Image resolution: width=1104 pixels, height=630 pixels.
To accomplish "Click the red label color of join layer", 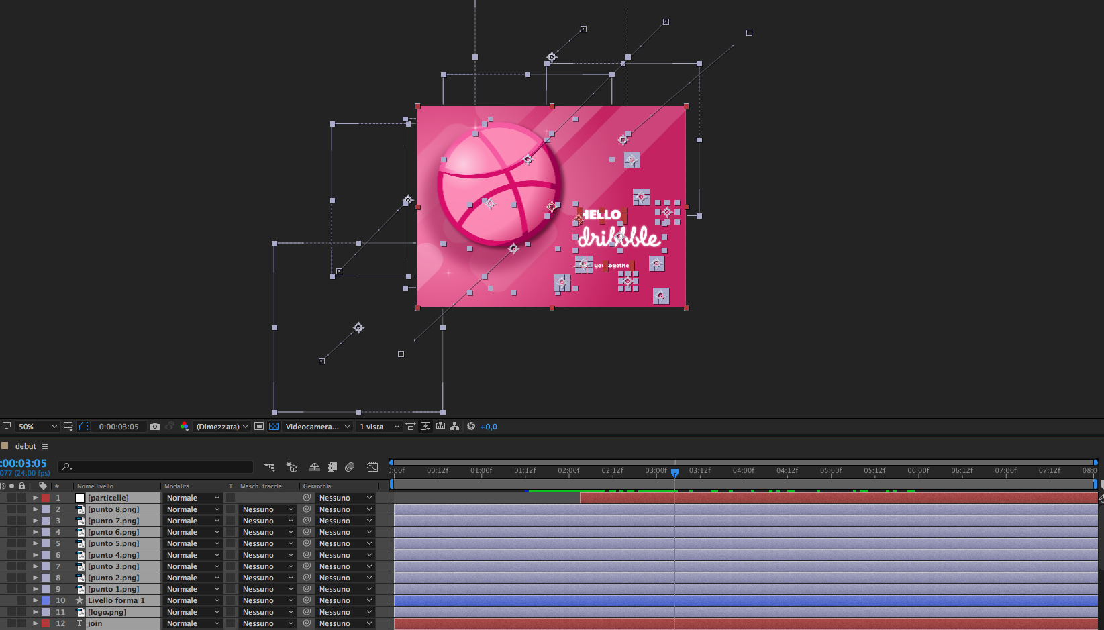I will pos(46,623).
